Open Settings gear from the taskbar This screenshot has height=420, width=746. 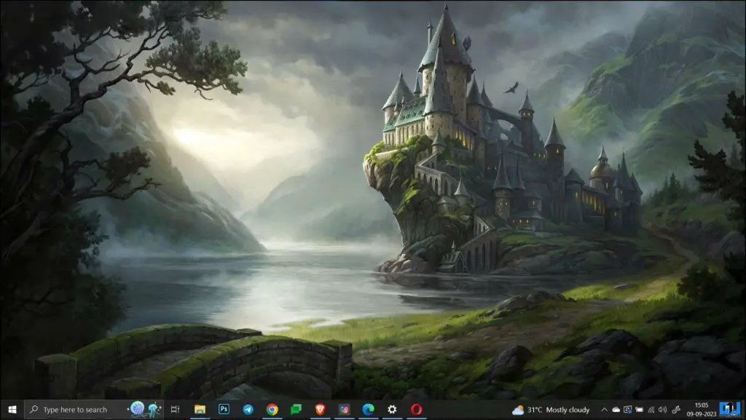click(x=392, y=410)
